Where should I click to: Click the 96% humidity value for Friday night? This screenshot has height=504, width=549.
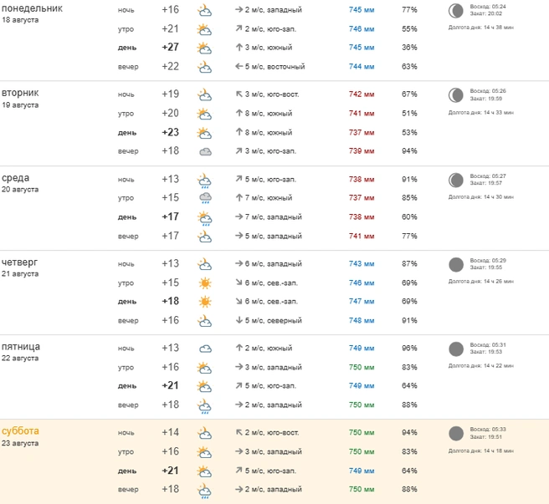(x=409, y=349)
